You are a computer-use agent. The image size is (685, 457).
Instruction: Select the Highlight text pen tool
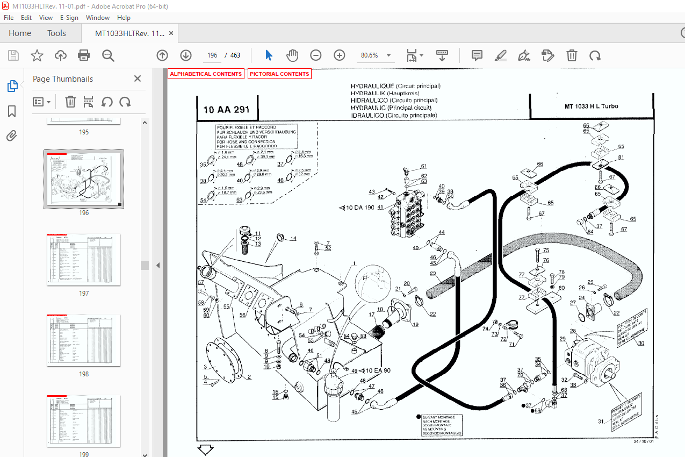click(500, 55)
